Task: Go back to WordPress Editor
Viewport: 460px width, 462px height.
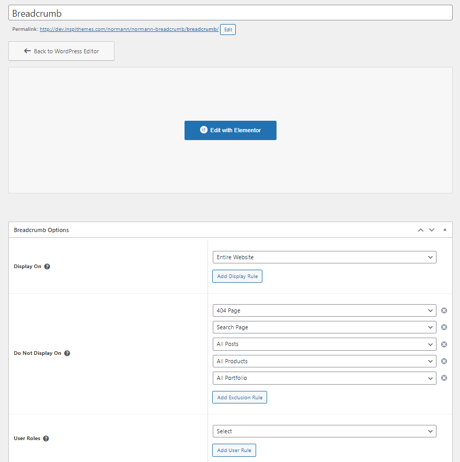Action: [61, 51]
